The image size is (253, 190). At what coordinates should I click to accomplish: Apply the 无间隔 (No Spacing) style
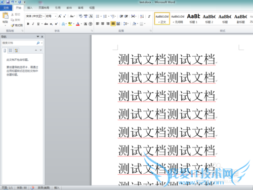[178, 19]
